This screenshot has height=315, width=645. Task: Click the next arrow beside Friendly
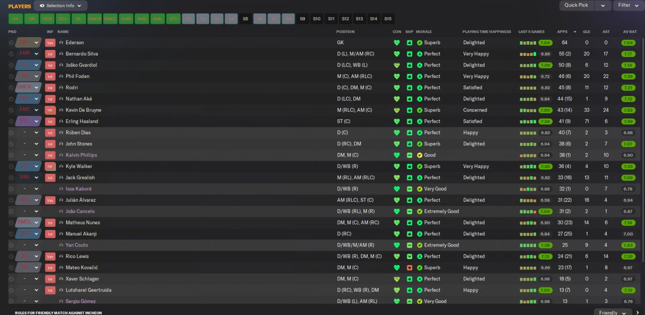638,312
